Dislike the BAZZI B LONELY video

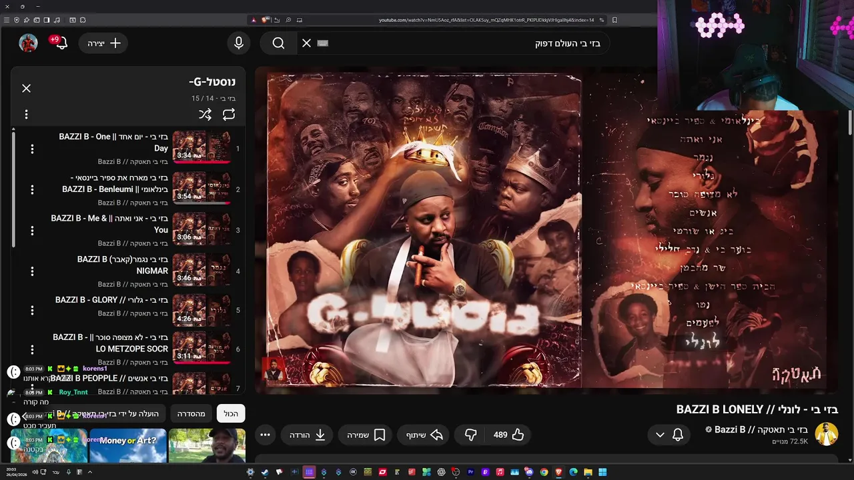[x=470, y=435]
